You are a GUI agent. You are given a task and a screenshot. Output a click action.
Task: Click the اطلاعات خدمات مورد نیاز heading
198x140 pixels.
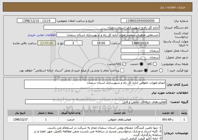[170, 93]
